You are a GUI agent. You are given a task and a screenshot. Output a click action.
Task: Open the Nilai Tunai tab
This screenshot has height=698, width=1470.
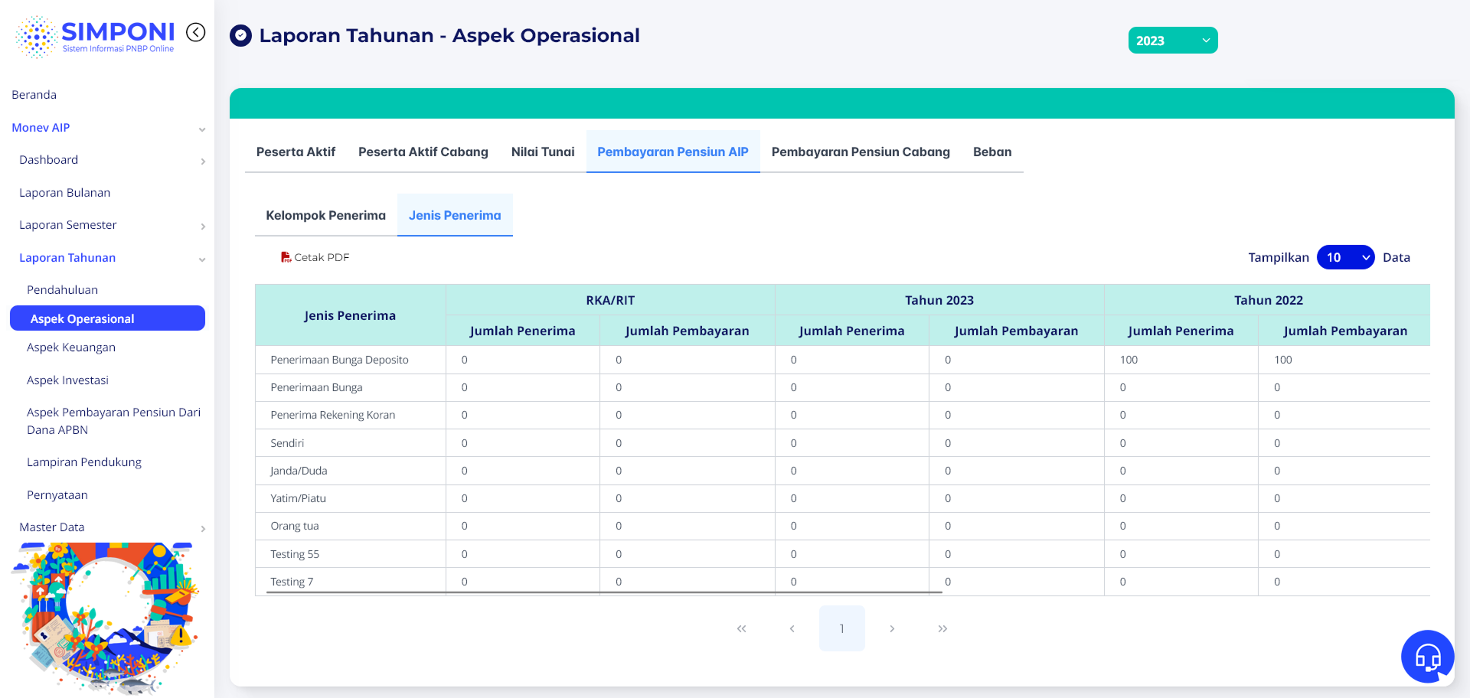coord(543,152)
